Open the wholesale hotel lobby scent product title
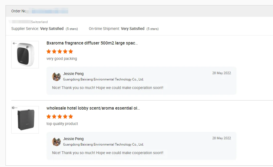273x167 pixels. pos(93,108)
